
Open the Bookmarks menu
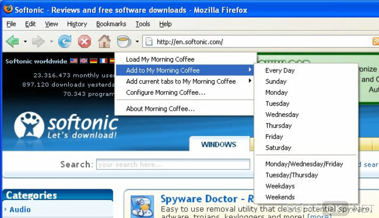(111, 24)
